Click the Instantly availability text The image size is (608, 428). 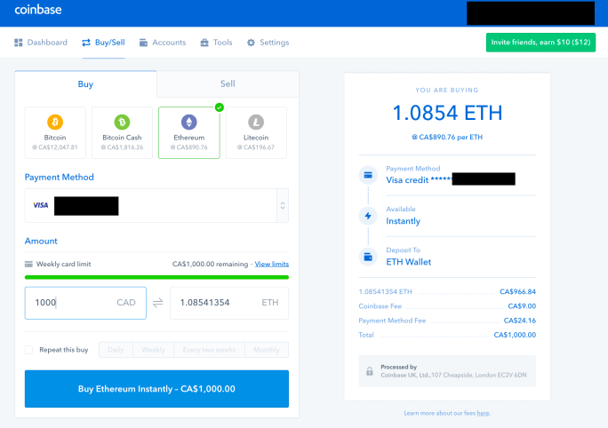(404, 221)
